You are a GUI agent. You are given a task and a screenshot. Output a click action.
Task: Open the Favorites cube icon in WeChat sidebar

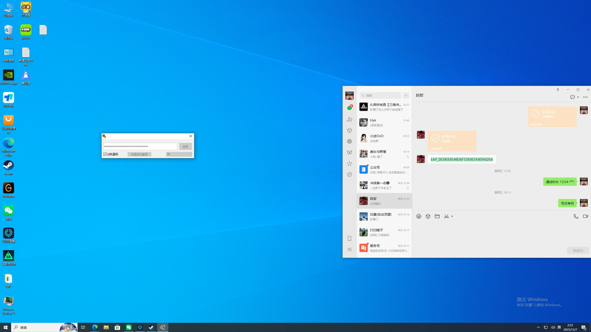coord(350,130)
